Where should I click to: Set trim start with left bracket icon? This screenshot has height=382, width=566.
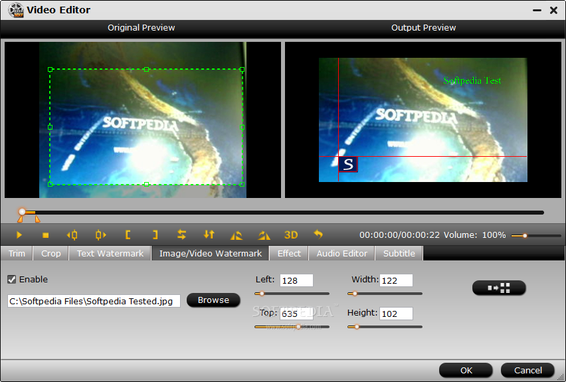click(128, 235)
